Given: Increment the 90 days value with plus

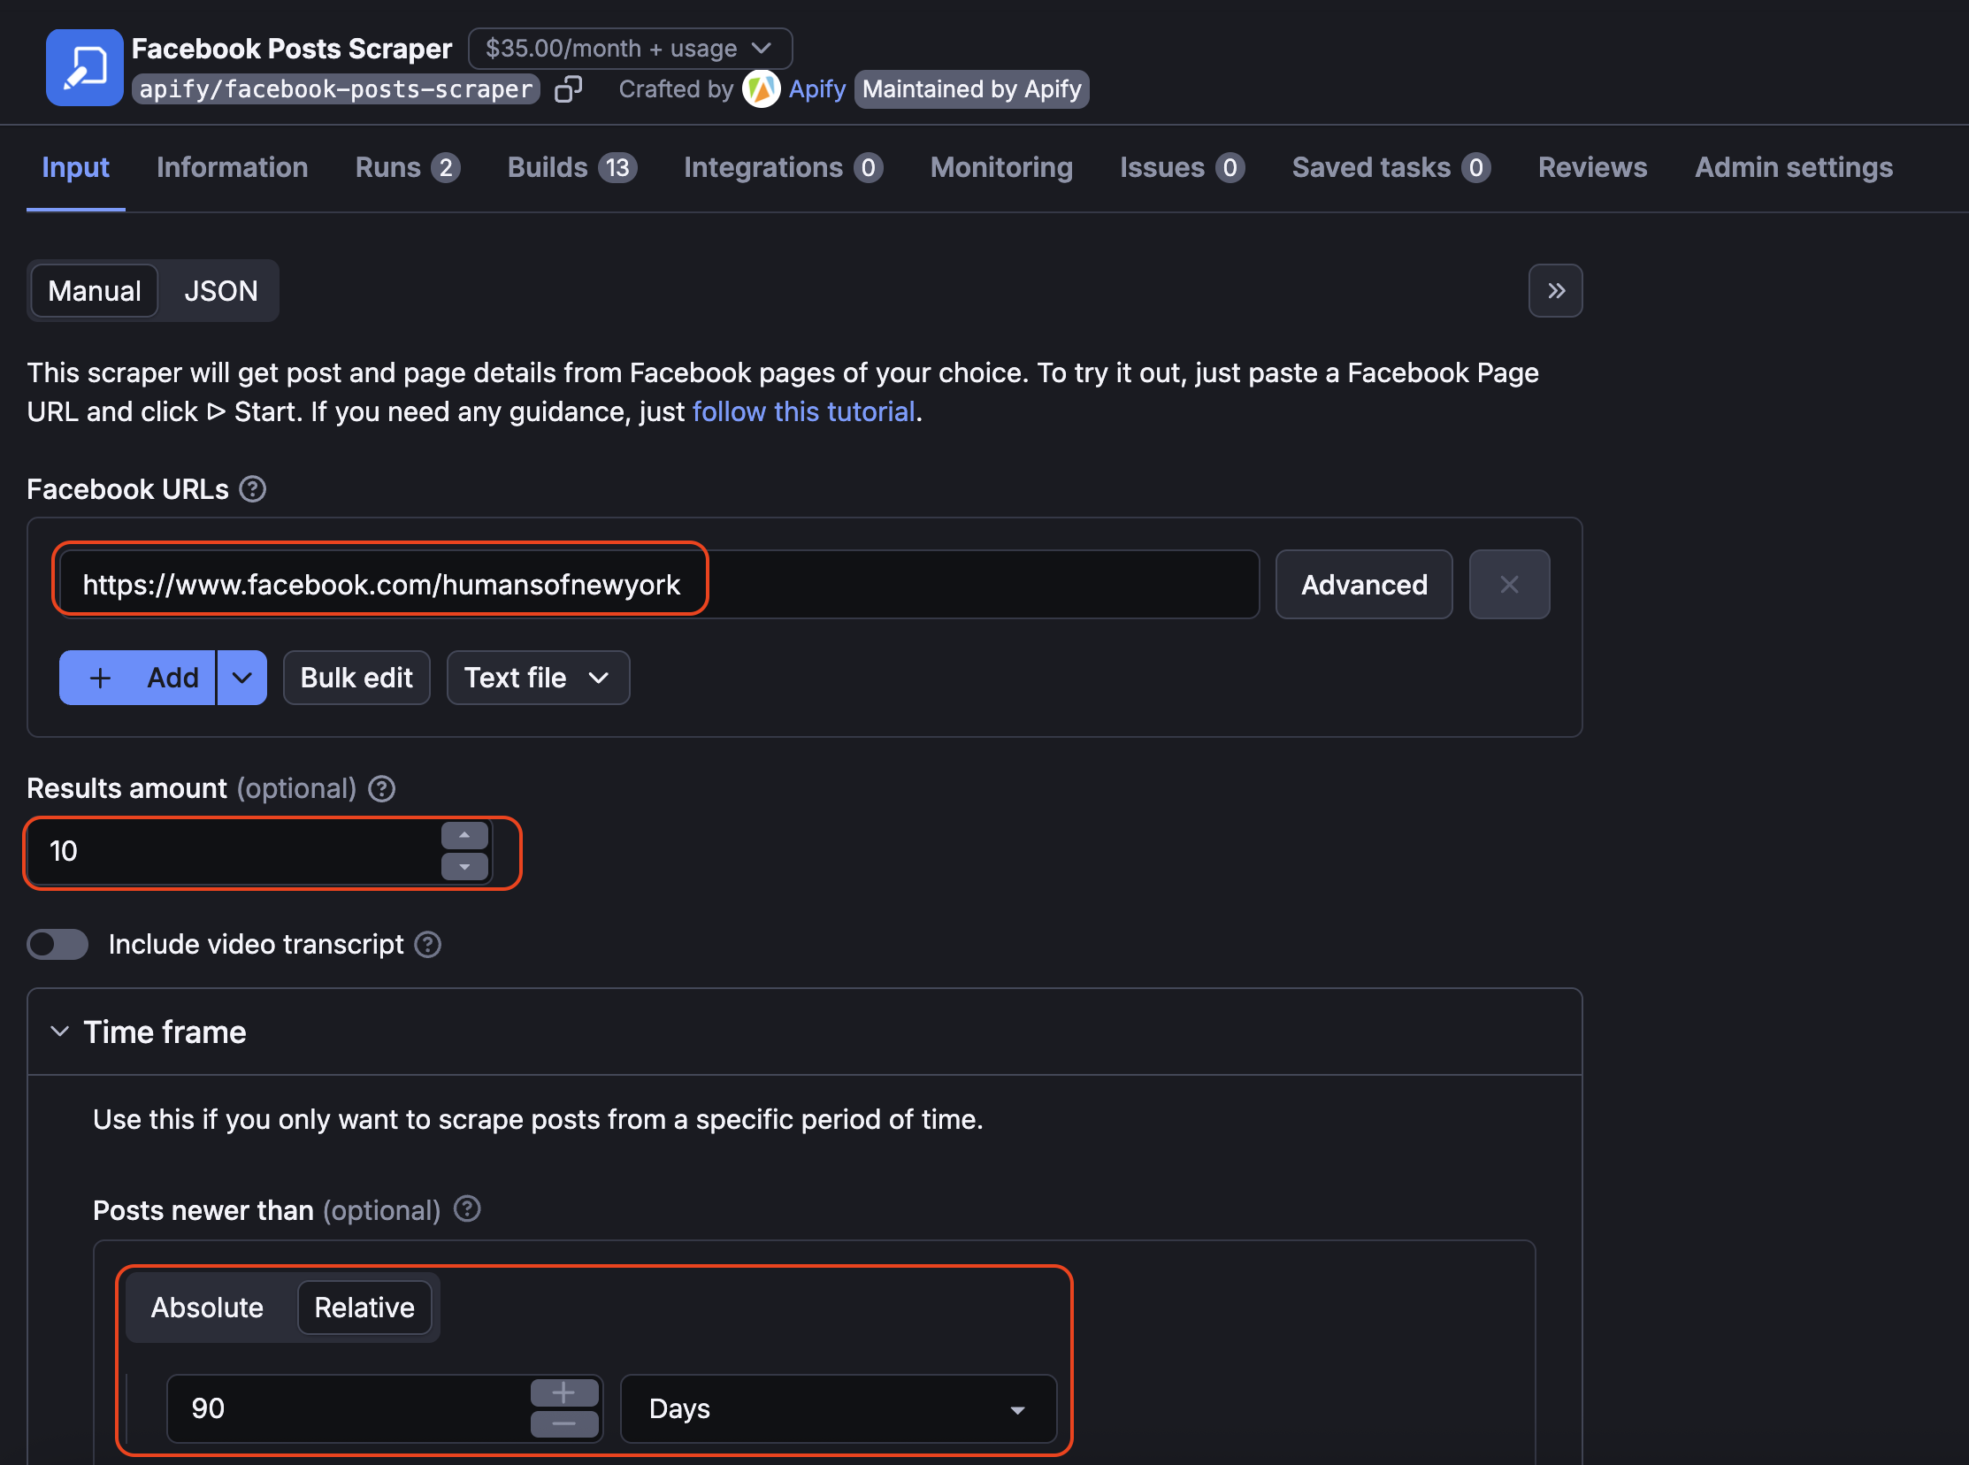Looking at the screenshot, I should click(563, 1392).
